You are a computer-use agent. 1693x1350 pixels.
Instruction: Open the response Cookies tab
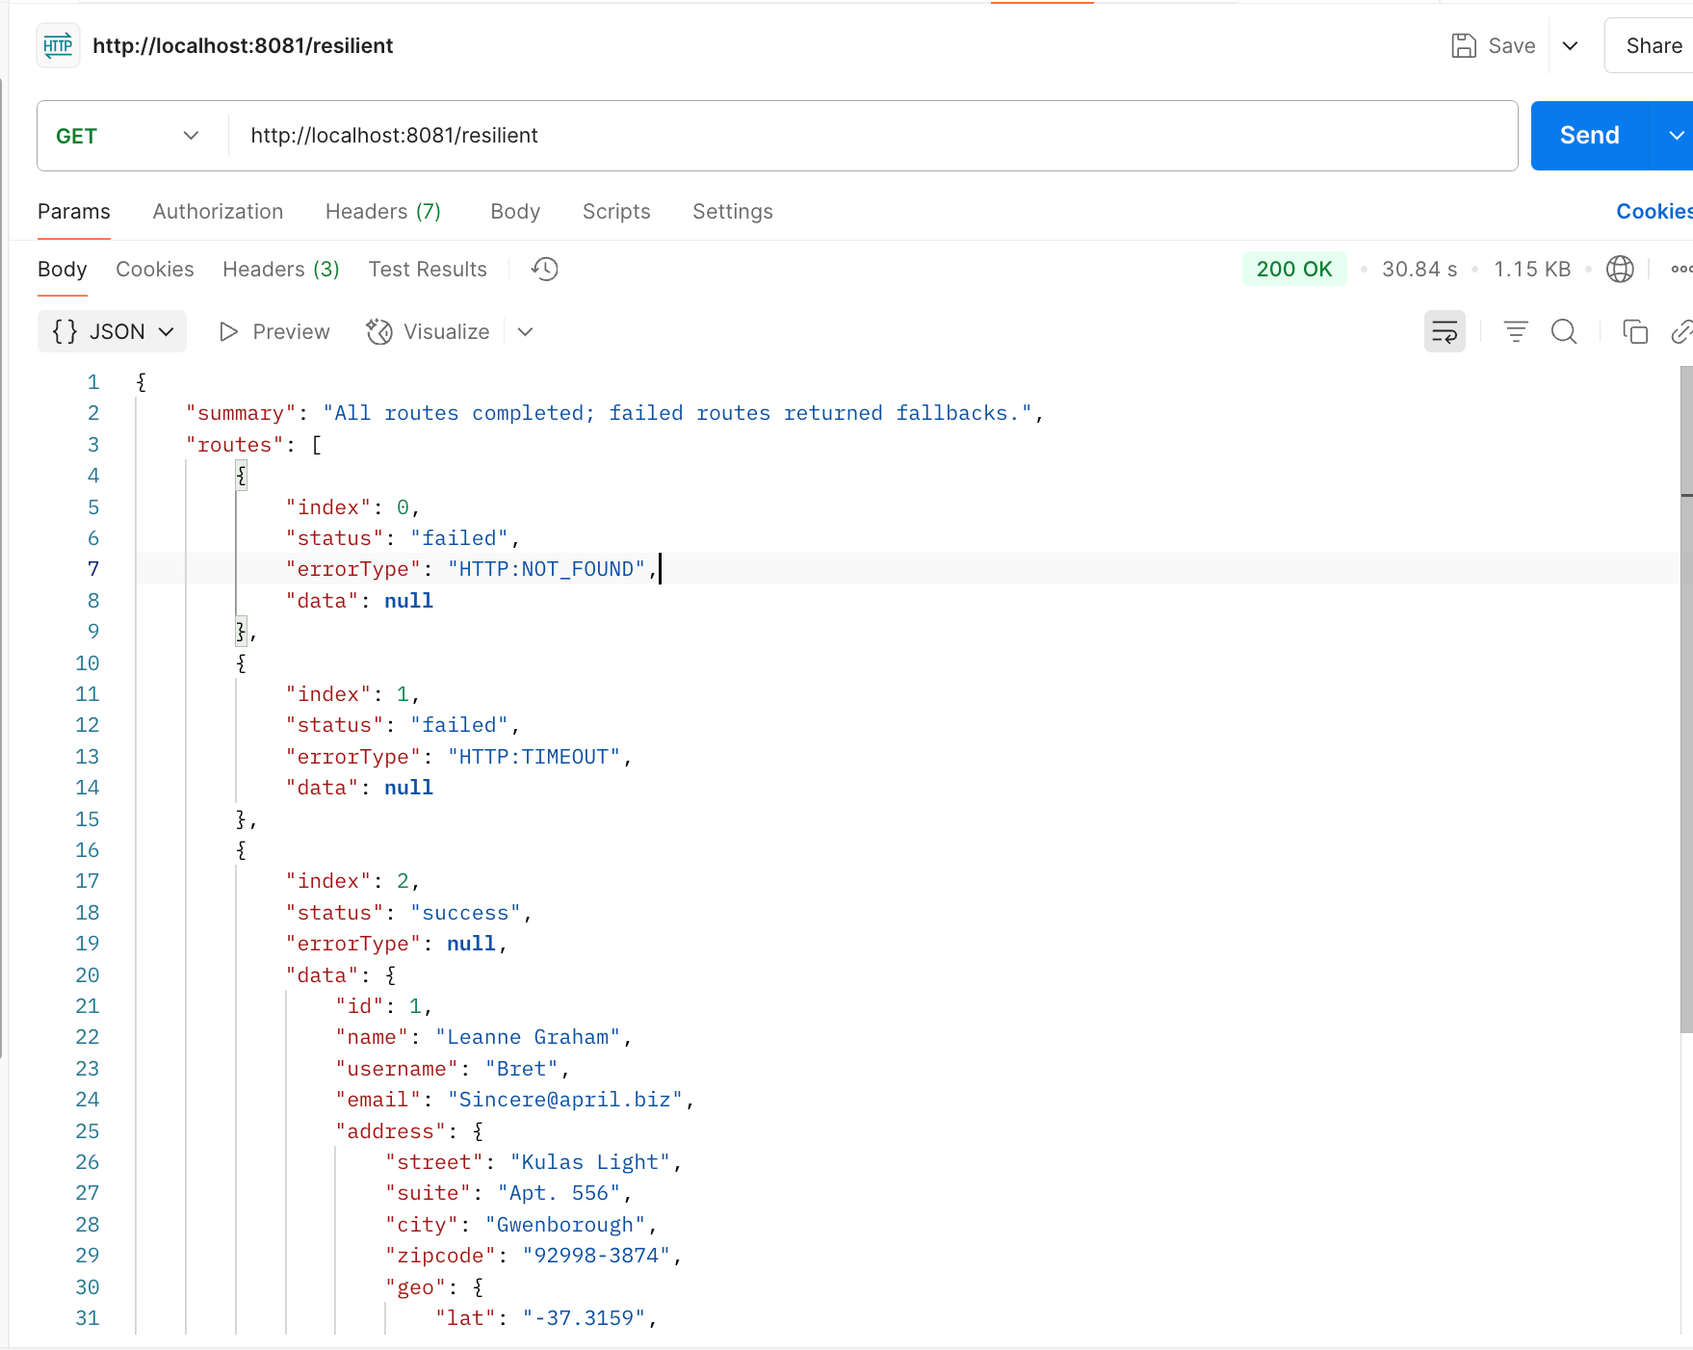coord(155,270)
